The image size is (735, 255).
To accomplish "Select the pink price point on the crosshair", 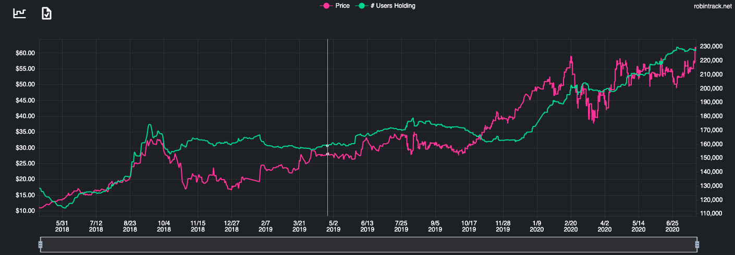I will (x=327, y=154).
